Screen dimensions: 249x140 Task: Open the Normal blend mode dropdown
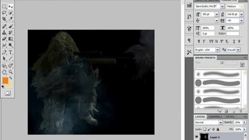221,122
